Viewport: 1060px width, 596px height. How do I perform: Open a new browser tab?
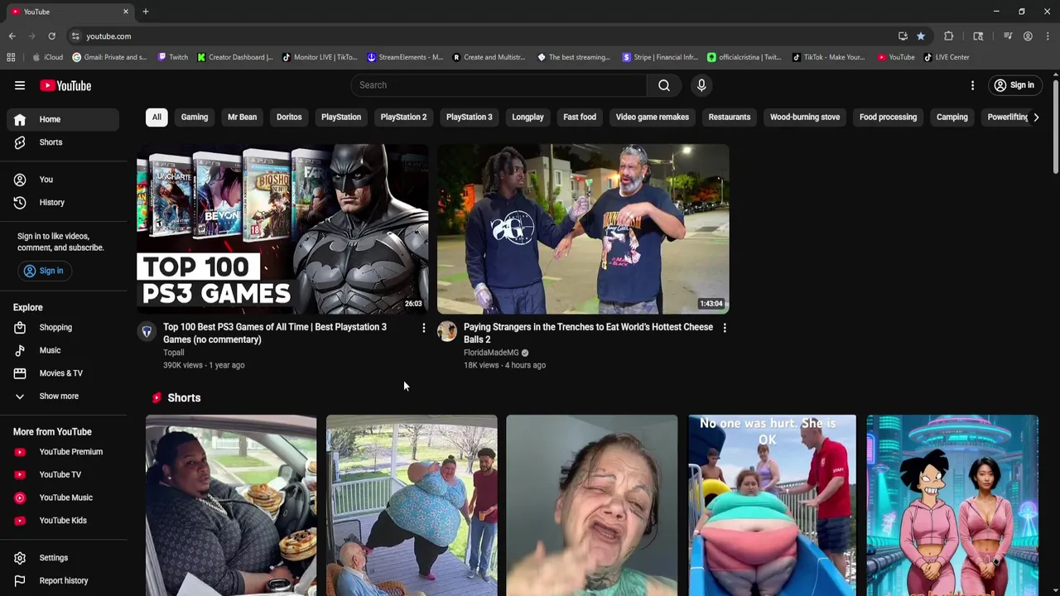pos(145,12)
